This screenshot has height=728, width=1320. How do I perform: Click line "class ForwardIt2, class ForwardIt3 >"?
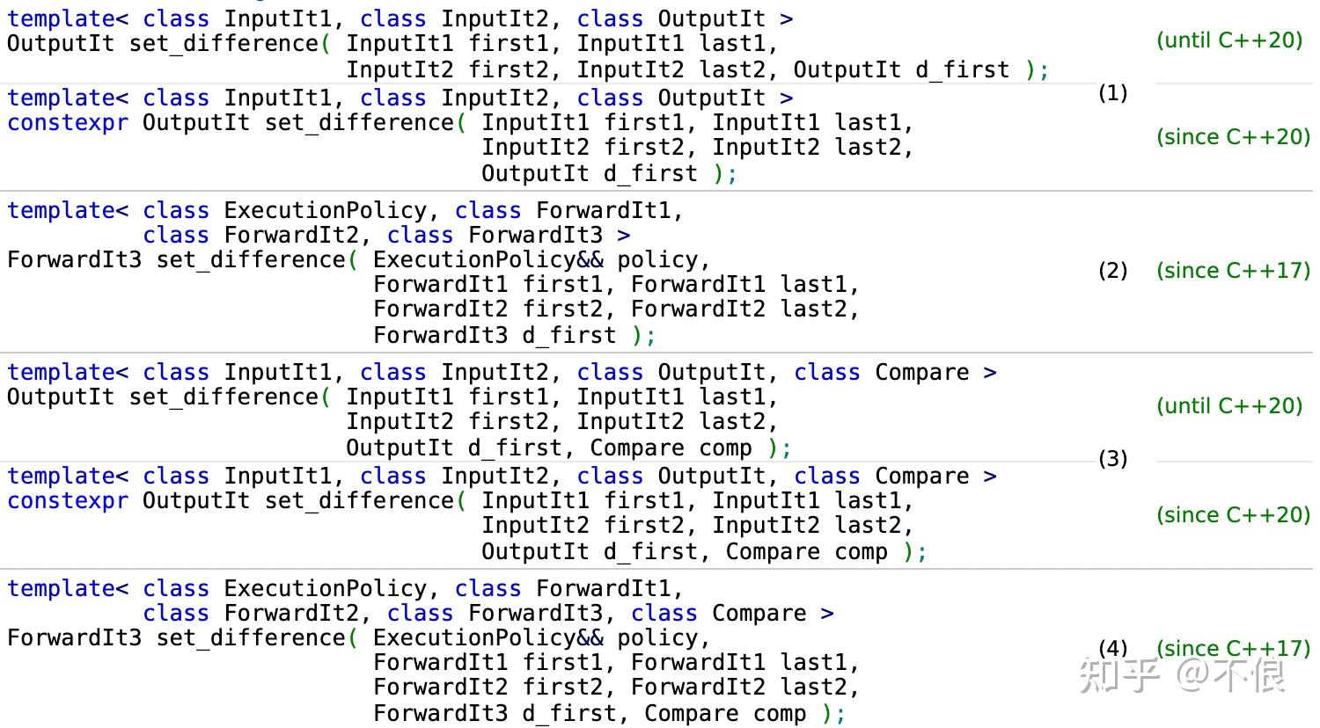[386, 236]
